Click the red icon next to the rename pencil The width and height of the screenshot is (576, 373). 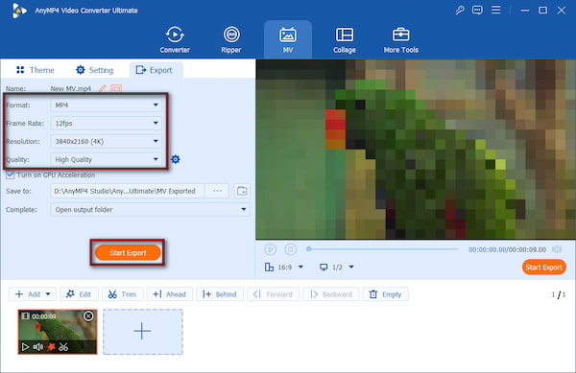pos(116,88)
